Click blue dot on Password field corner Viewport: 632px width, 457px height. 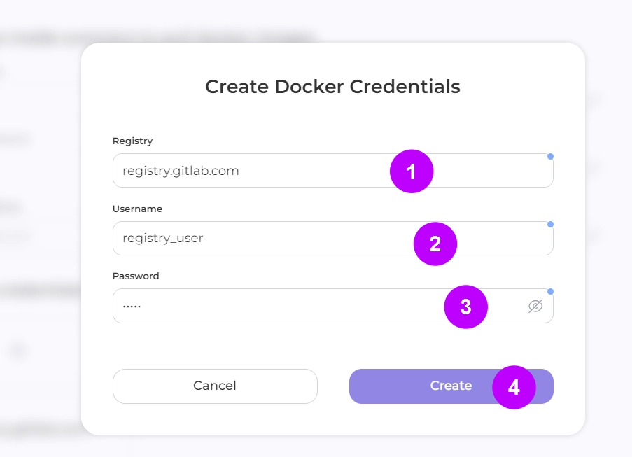(550, 291)
